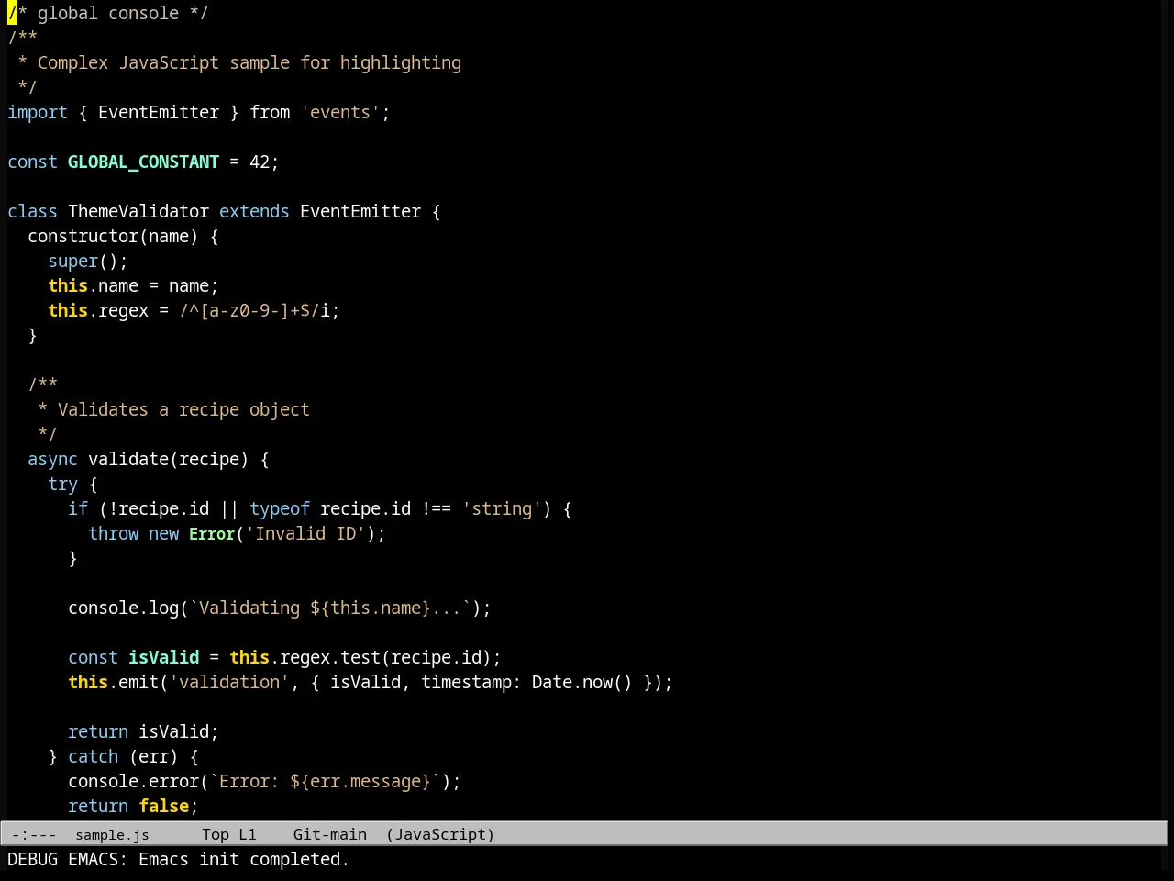This screenshot has width=1174, height=881.
Task: Click the ThemeValidator class name
Action: pyautogui.click(x=138, y=212)
